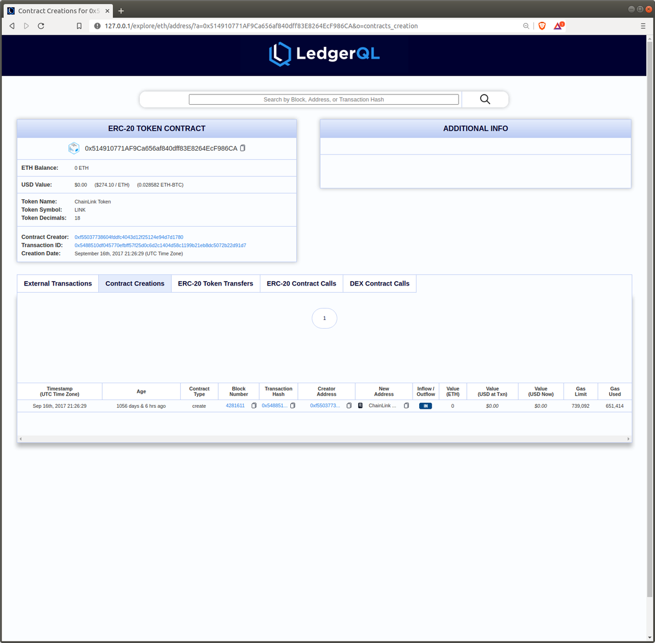Image resolution: width=655 pixels, height=643 pixels.
Task: Open the browser hamburger menu
Action: [643, 26]
